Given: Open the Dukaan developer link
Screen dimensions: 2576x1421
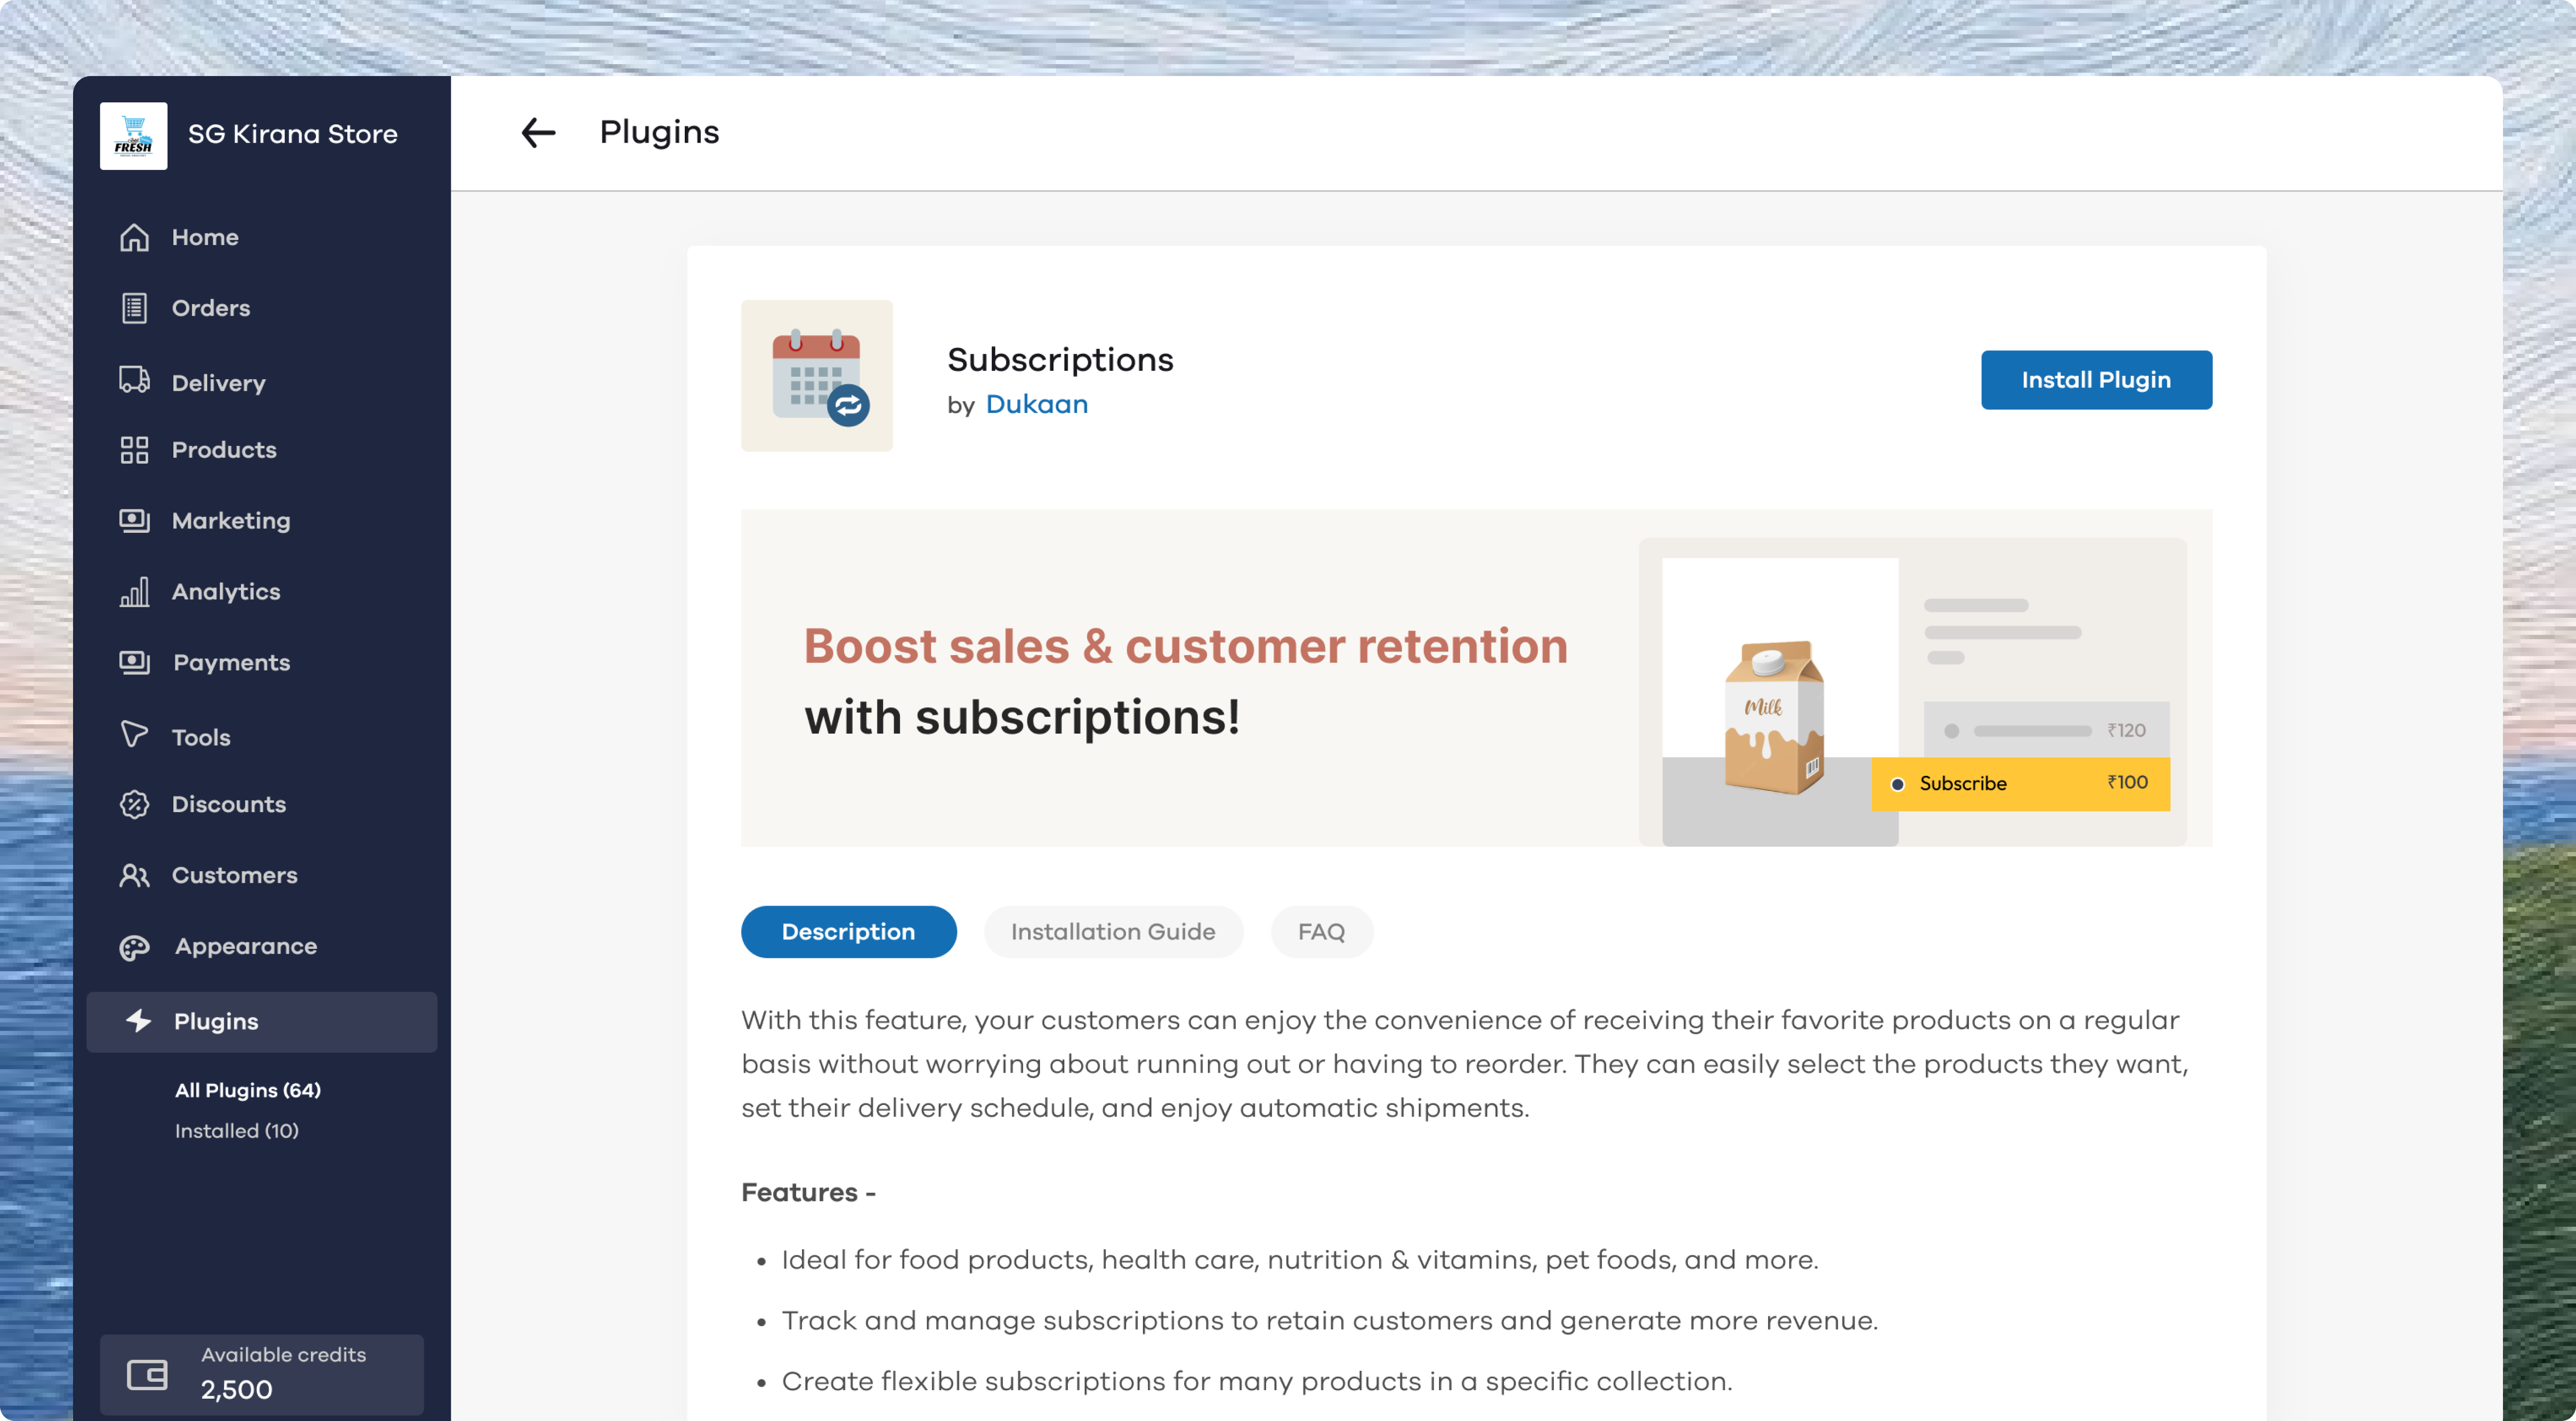Looking at the screenshot, I should point(1036,404).
